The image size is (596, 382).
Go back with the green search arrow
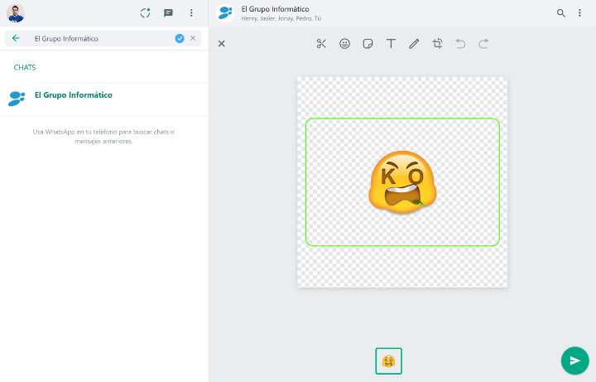16,38
